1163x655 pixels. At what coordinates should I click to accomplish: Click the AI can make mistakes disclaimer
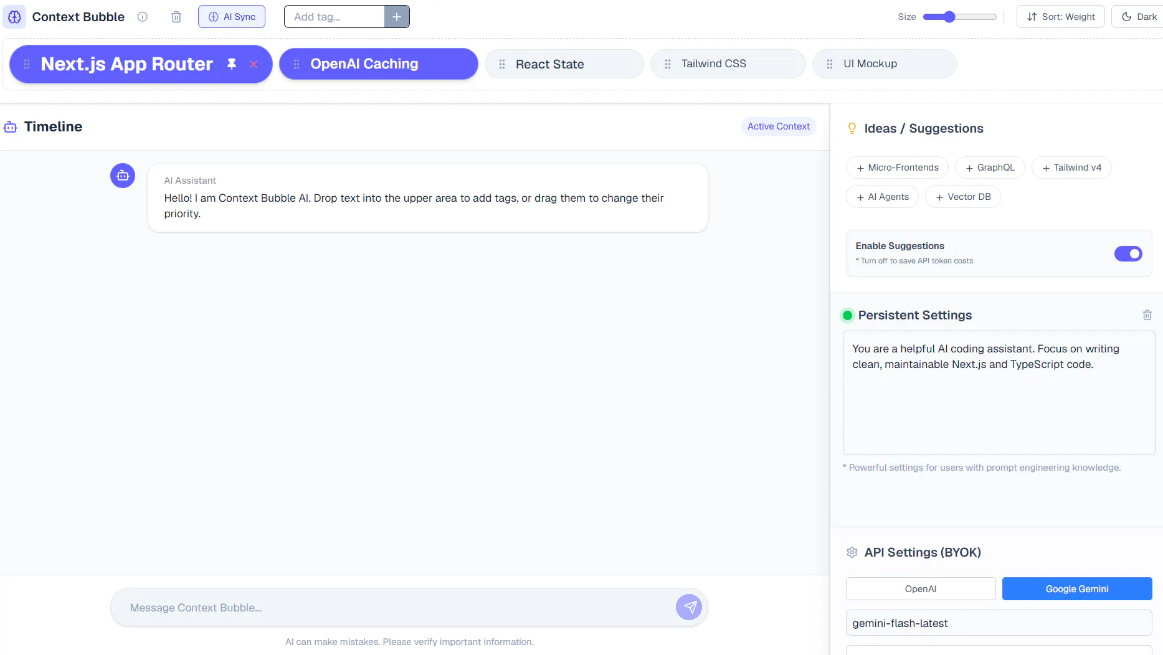tap(409, 642)
